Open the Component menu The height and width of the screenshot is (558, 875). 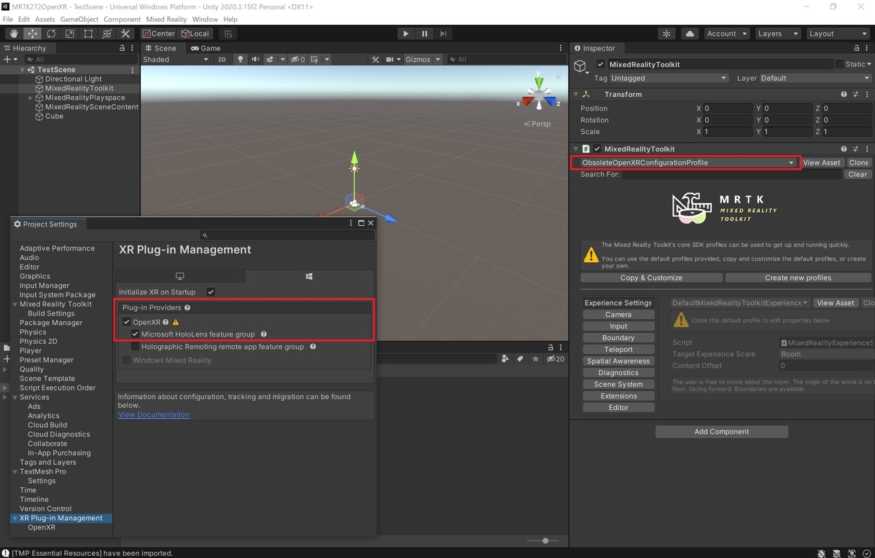(122, 19)
